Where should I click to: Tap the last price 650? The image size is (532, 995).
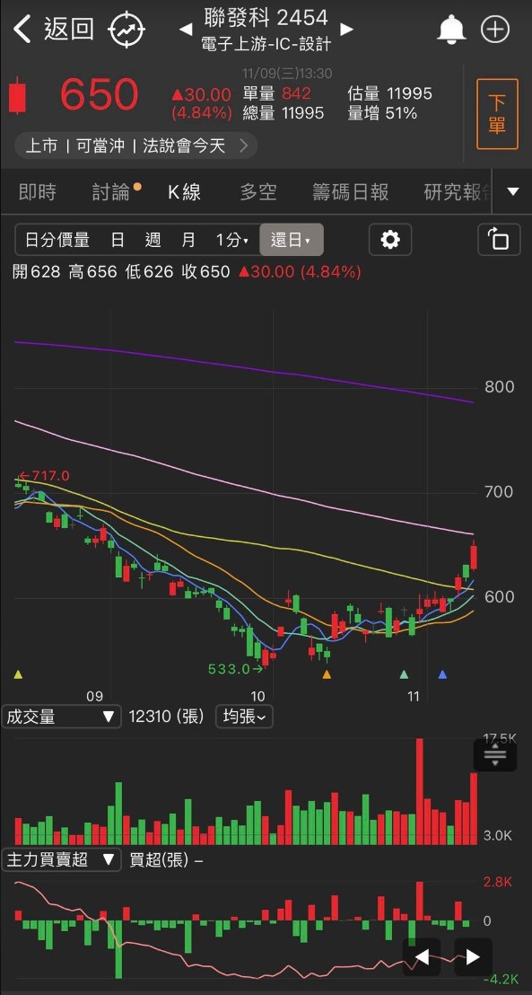[99, 95]
